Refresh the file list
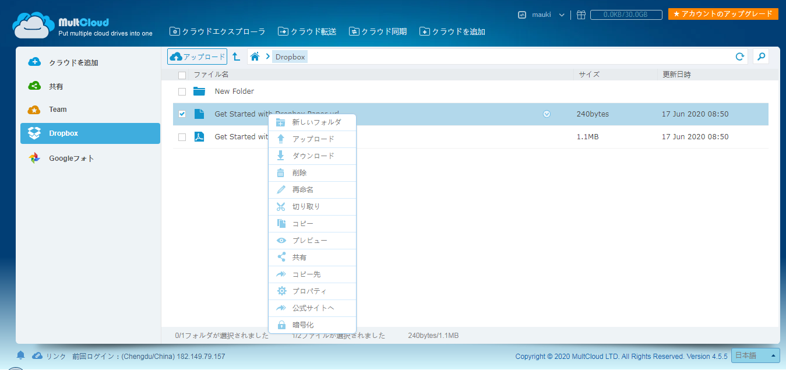 point(740,57)
